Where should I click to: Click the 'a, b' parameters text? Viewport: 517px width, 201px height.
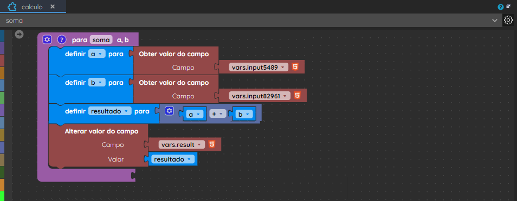[123, 40]
